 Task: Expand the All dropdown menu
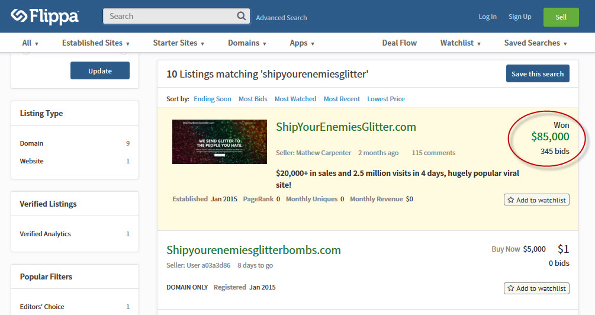(x=30, y=43)
